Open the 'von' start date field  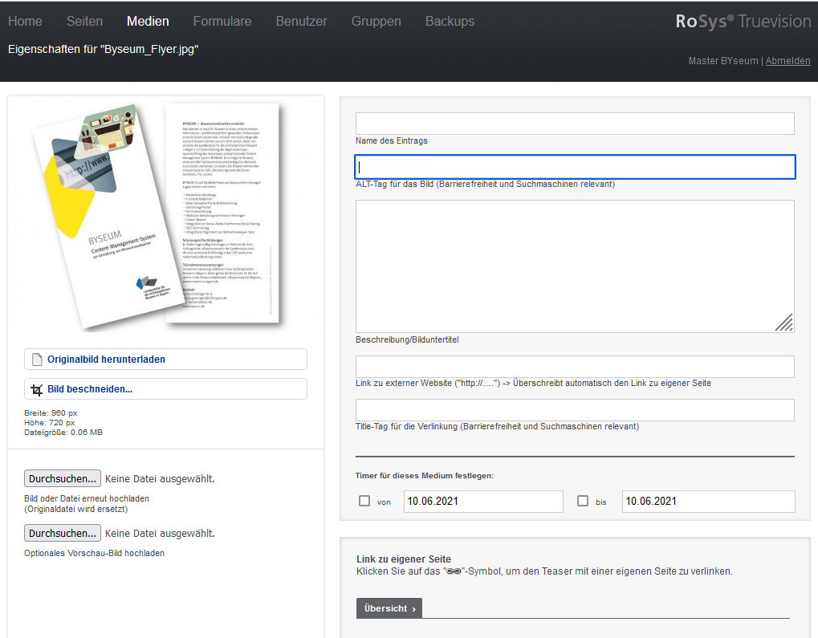(483, 502)
